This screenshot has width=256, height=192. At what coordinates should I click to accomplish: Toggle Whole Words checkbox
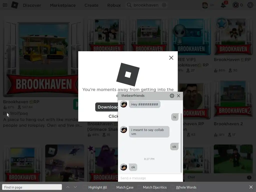[x=172, y=187]
